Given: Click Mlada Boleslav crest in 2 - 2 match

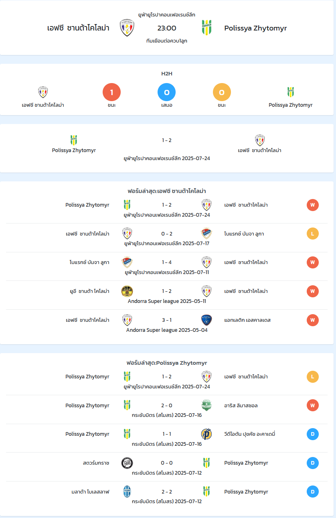Looking at the screenshot, I should 127,492.
